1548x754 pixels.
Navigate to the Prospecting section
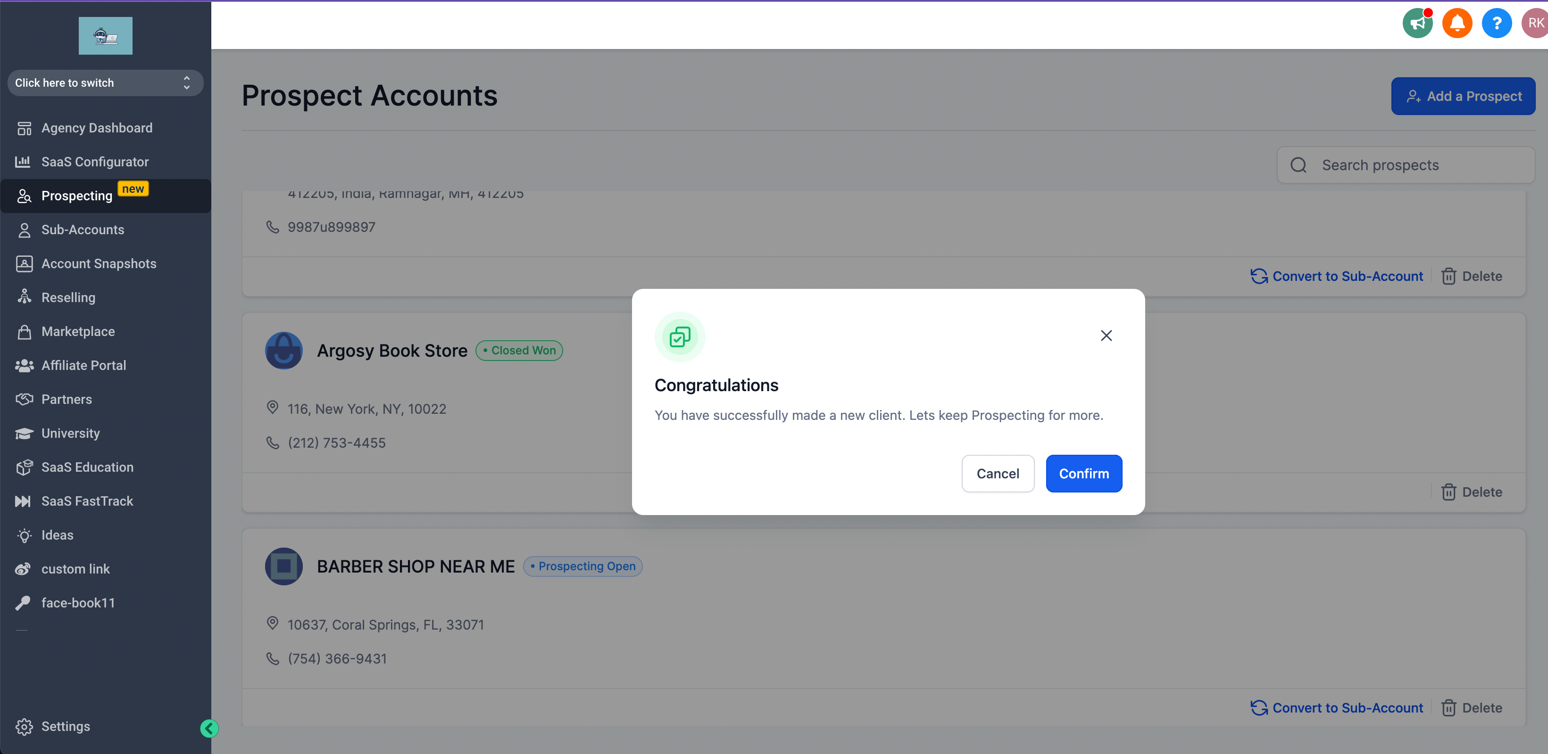pos(76,196)
